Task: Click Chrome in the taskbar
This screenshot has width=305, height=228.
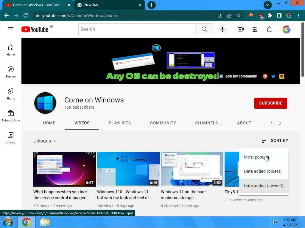Action: click(26, 222)
